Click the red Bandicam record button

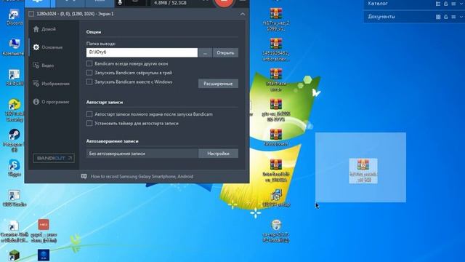224,2
